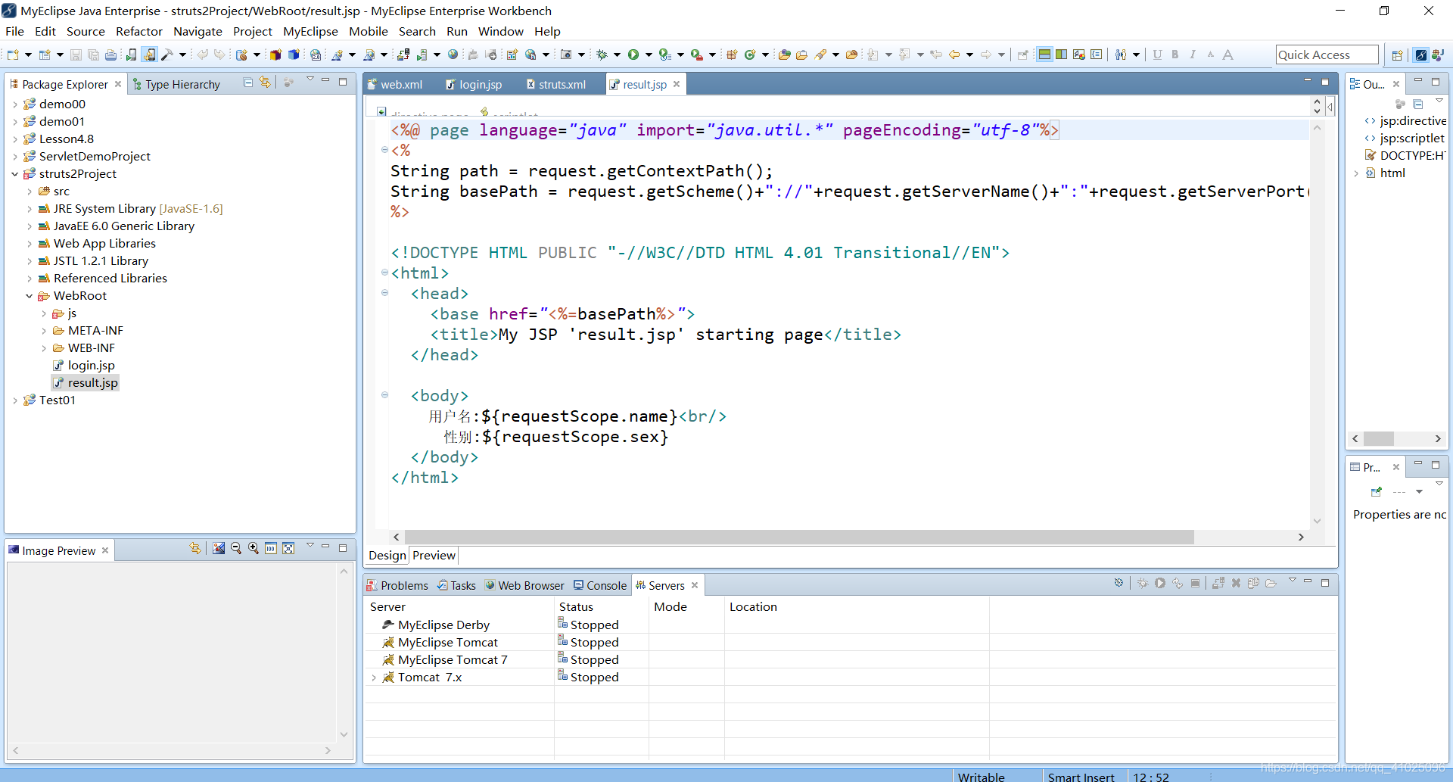Screen dimensions: 1453x782
Task: Open the Refactor menu
Action: [x=139, y=31]
